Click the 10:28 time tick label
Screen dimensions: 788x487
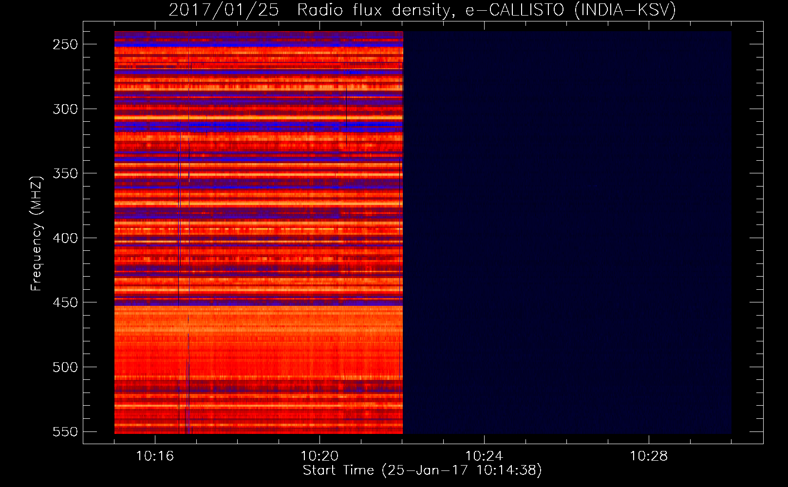[x=649, y=456]
